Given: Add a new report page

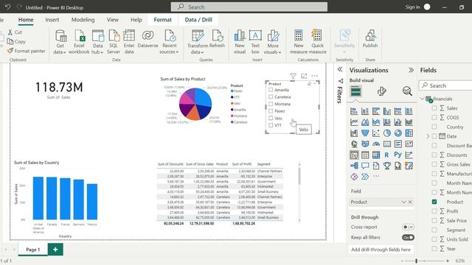Looking at the screenshot, I should tap(55, 250).
